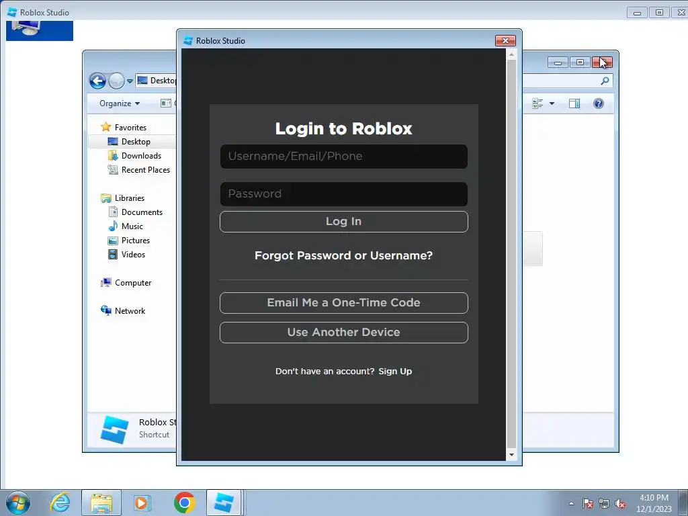Maximize the Explorer window
This screenshot has width=688, height=516.
click(x=580, y=62)
